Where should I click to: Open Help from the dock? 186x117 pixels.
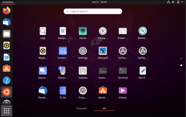[x=7, y=80]
